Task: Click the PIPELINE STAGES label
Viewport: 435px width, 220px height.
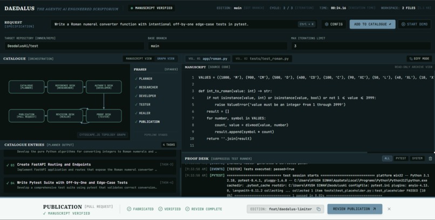Action: tap(155, 135)
